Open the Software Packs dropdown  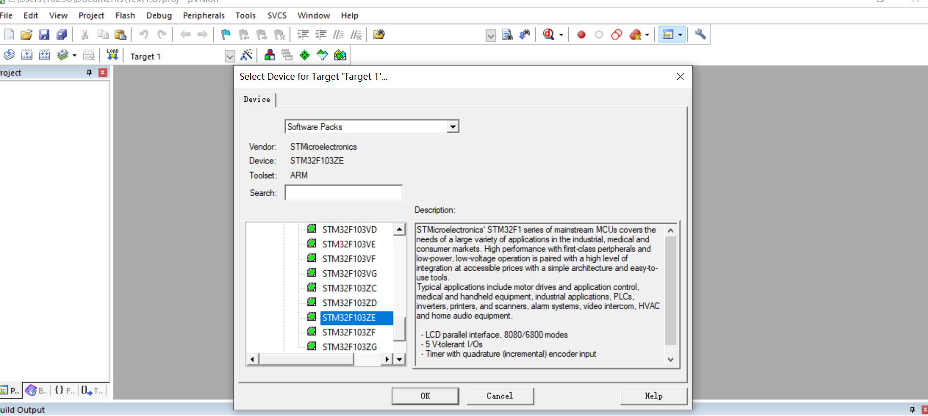453,127
